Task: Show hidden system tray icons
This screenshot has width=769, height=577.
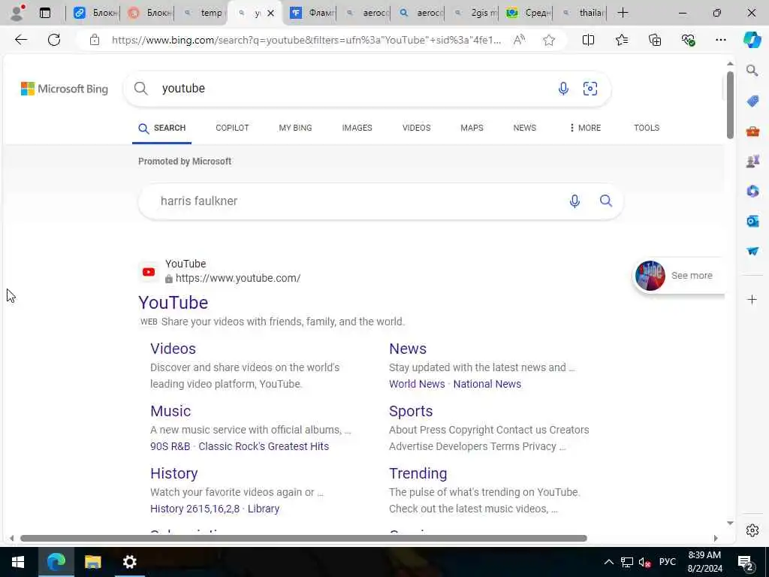Action: click(x=608, y=562)
